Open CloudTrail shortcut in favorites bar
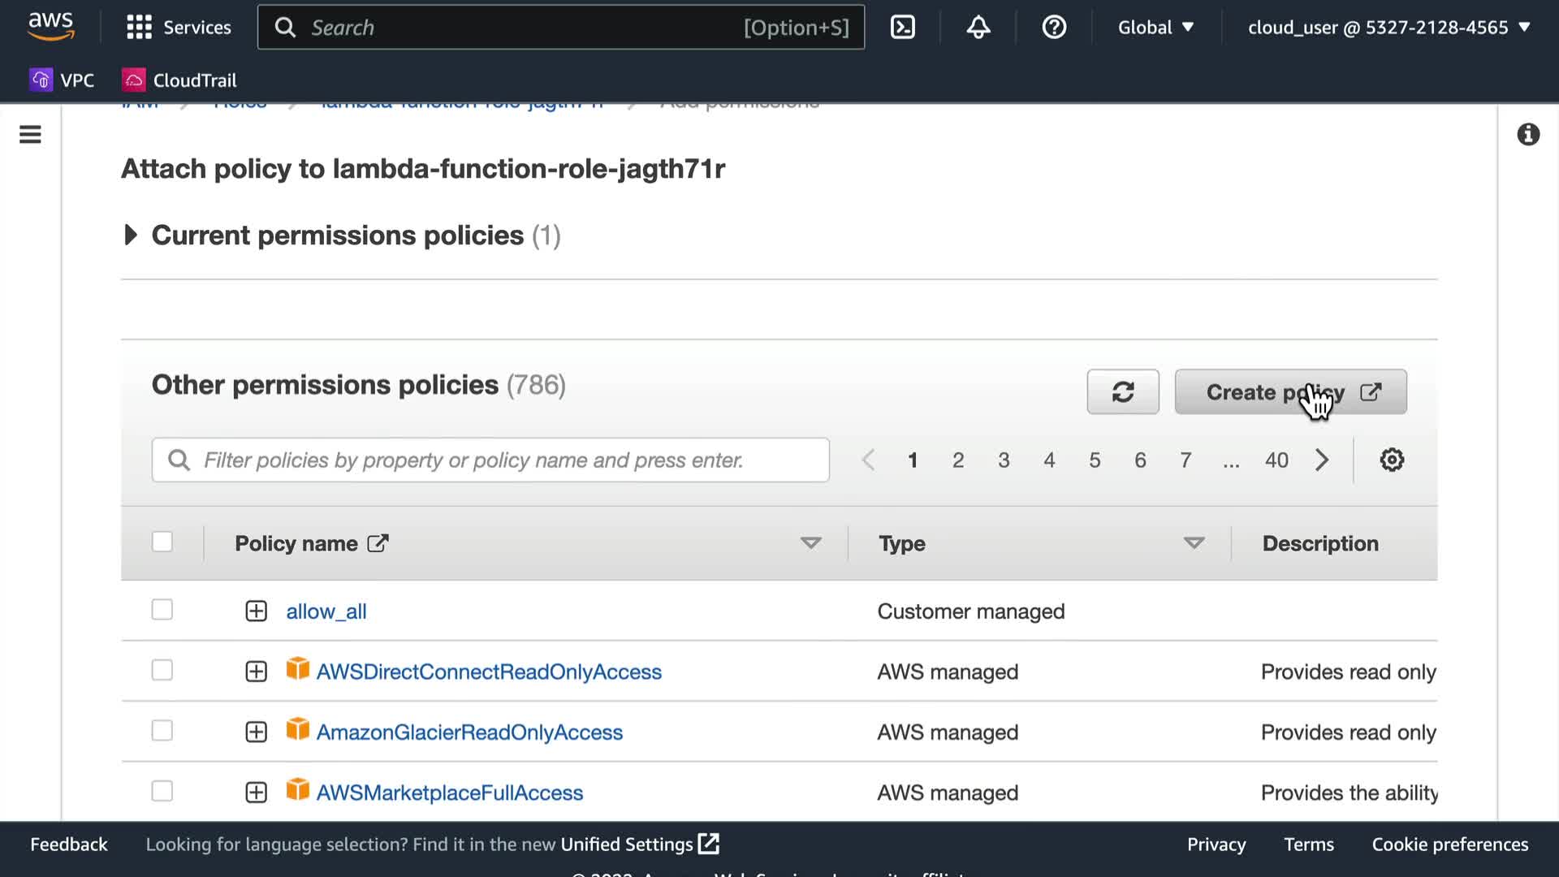The width and height of the screenshot is (1559, 877). [x=179, y=80]
